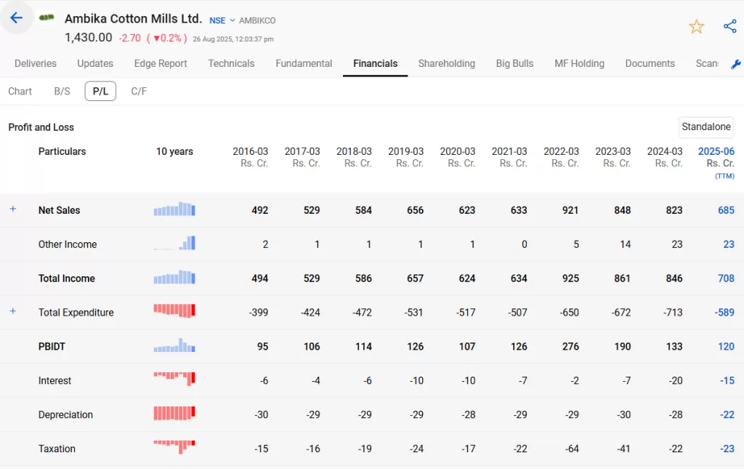Click Total Income TTM value 708
744x469 pixels.
pos(726,278)
